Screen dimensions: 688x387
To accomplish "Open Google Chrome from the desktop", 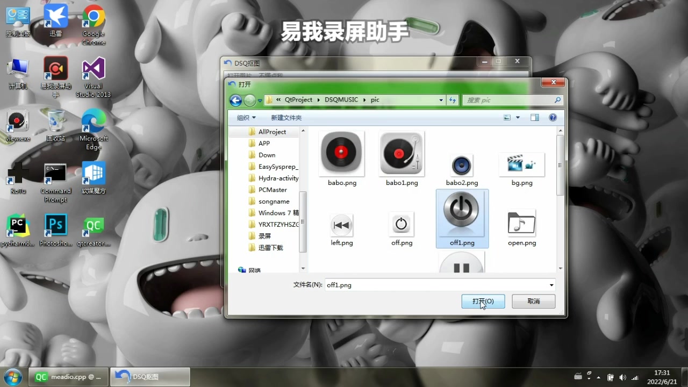I will click(x=93, y=16).
